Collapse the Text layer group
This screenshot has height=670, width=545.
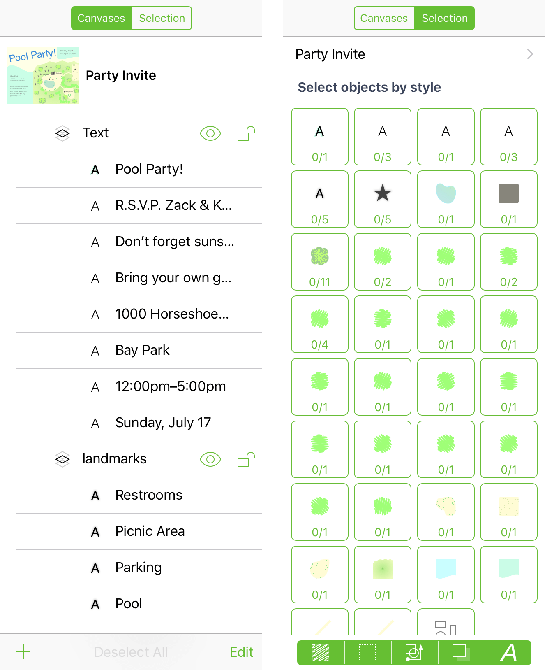pyautogui.click(x=62, y=133)
